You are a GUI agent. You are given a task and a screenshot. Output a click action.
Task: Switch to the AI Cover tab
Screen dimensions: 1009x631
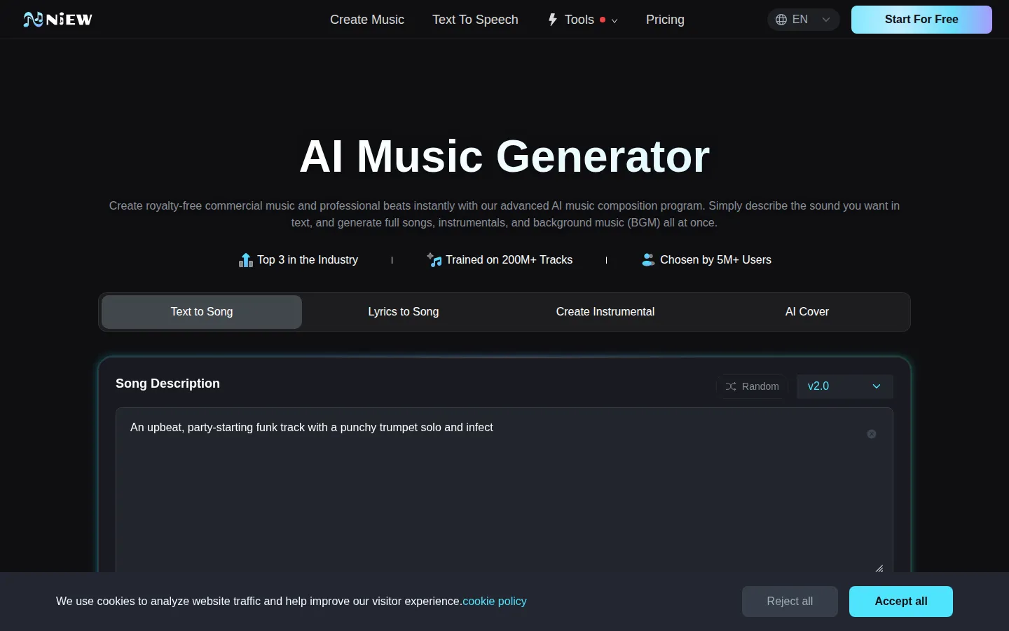(x=807, y=312)
